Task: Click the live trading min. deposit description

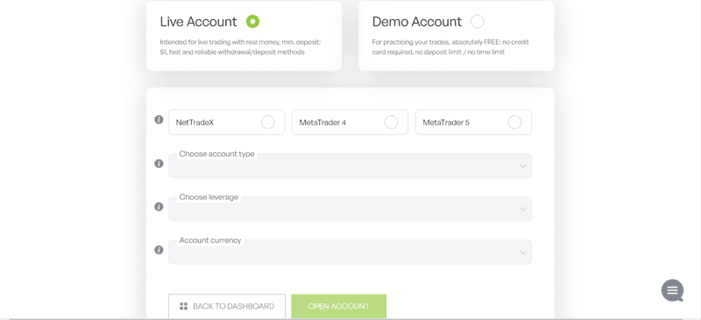Action: [x=240, y=47]
